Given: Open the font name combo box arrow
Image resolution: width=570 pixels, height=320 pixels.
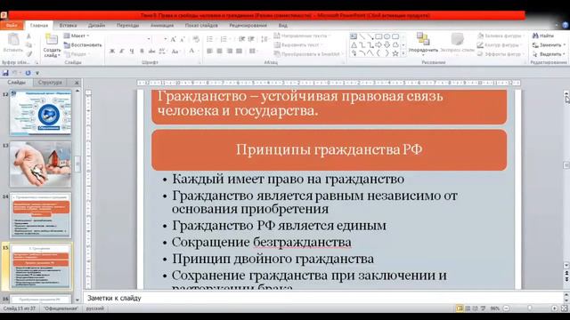Looking at the screenshot, I should pos(149,39).
